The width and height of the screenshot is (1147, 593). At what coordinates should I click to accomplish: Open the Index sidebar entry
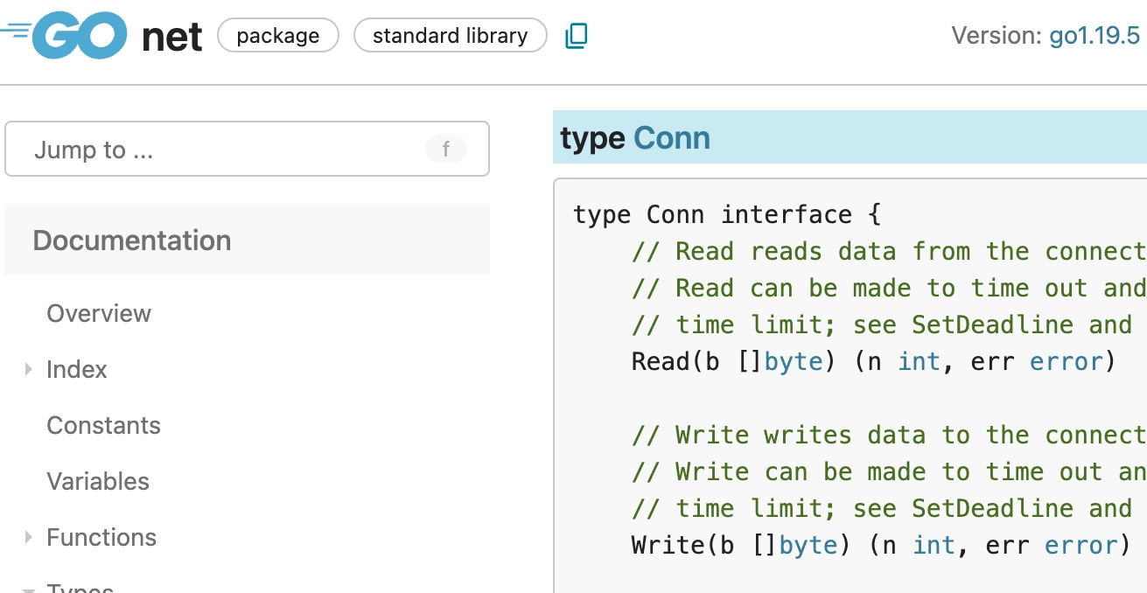[77, 369]
